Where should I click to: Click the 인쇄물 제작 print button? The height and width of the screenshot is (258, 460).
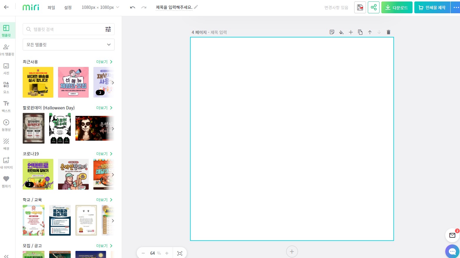(x=432, y=7)
